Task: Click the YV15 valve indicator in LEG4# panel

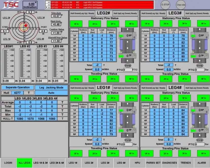Action: tap(200, 140)
